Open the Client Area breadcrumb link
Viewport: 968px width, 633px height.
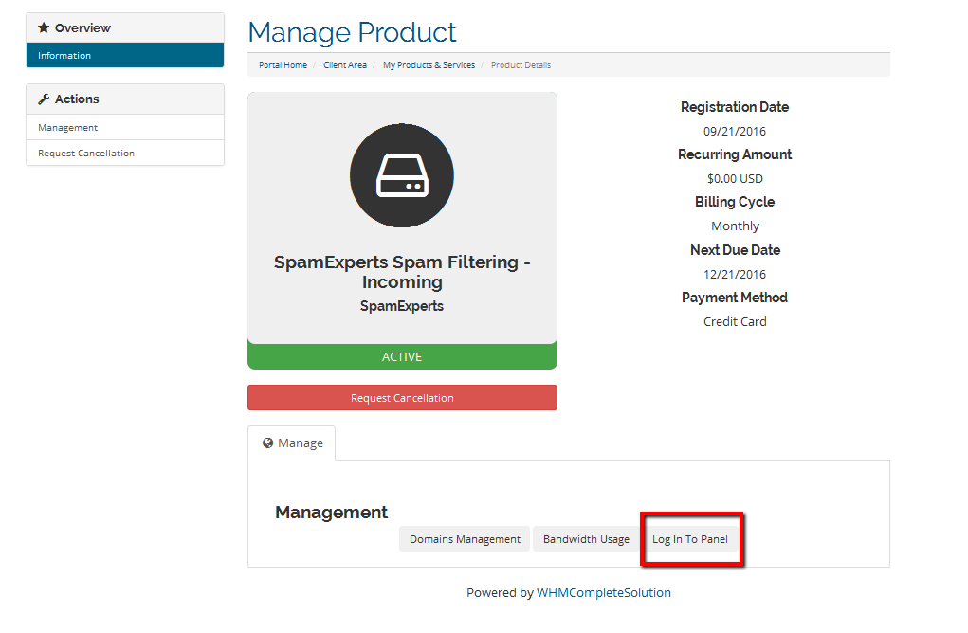[x=345, y=64]
